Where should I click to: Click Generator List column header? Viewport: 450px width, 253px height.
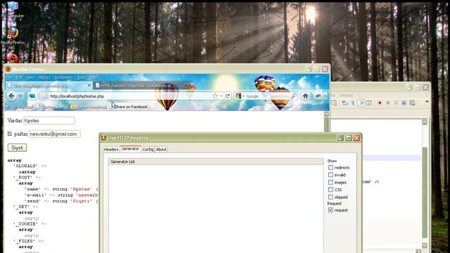[216, 162]
